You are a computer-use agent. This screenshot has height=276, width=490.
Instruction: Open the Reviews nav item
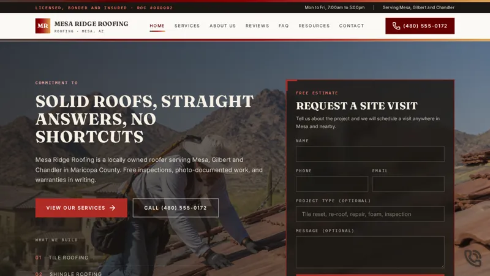[257, 26]
